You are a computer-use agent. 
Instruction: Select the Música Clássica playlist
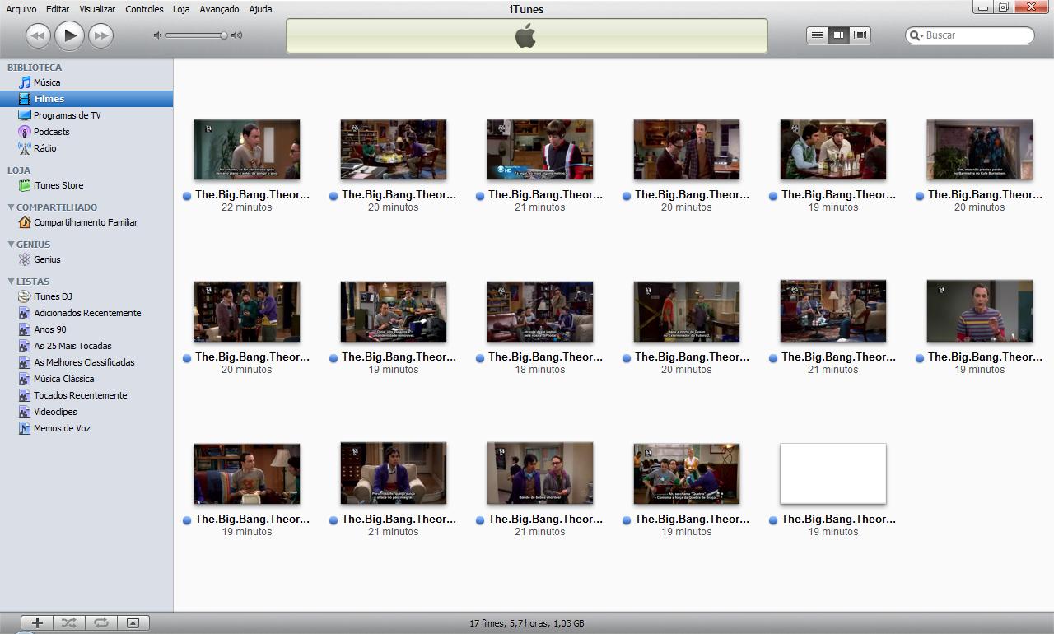[x=63, y=379]
